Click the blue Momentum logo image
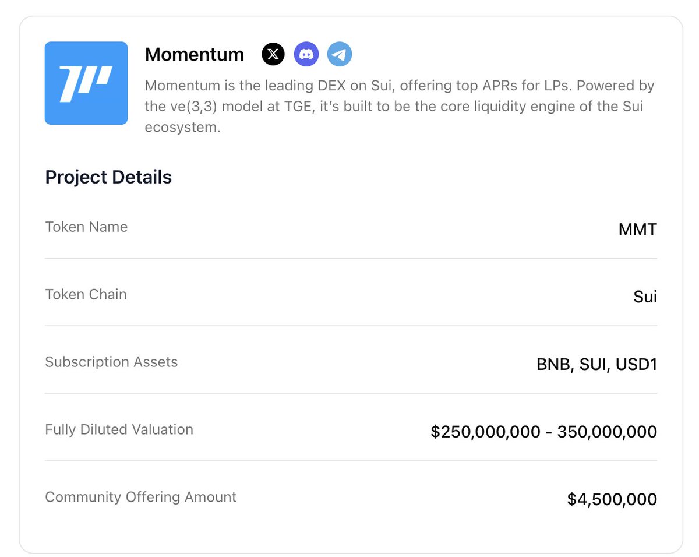The width and height of the screenshot is (699, 557). 86,83
